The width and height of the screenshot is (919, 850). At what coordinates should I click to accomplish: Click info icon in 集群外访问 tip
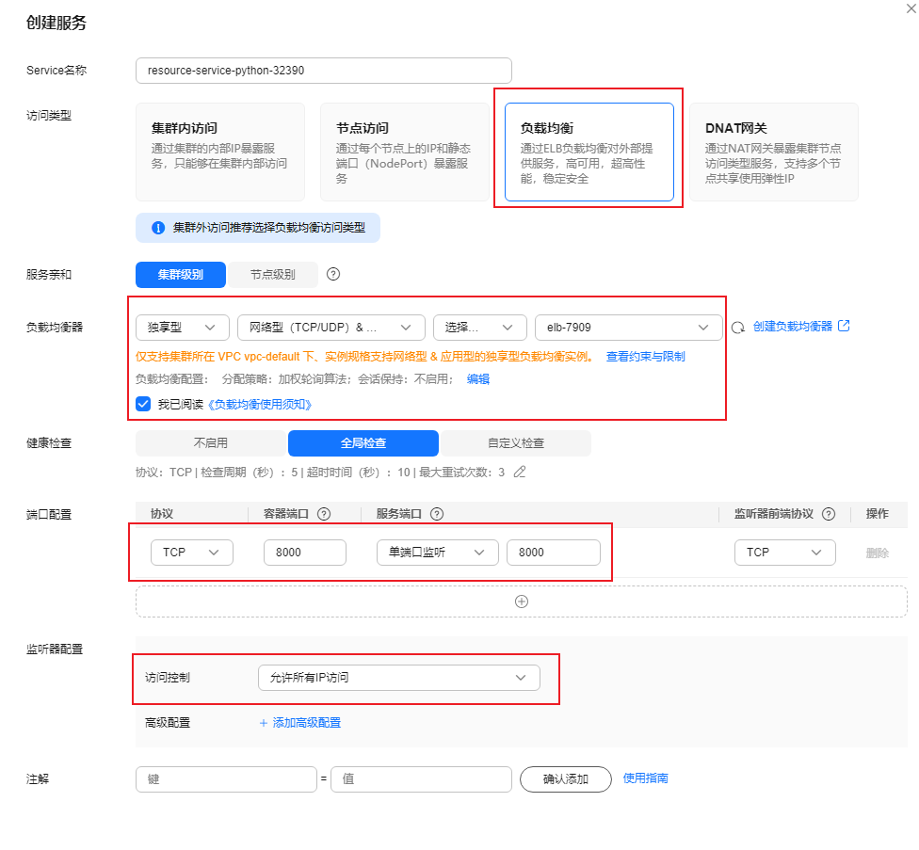[x=158, y=228]
